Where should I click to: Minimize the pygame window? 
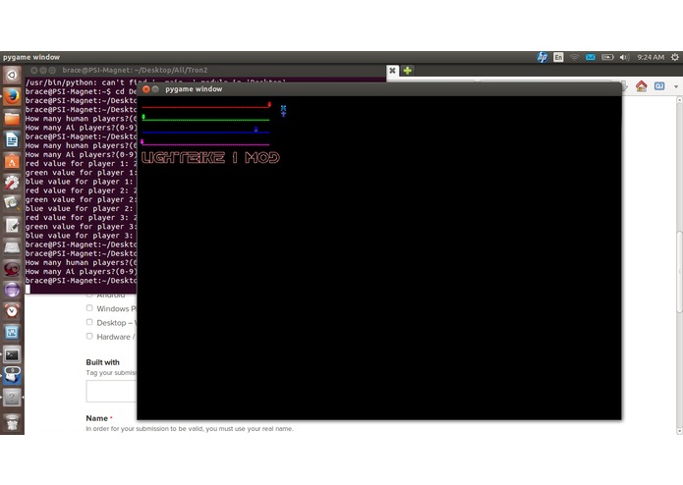(155, 89)
